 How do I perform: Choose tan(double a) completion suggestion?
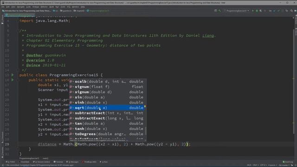(x=107, y=123)
